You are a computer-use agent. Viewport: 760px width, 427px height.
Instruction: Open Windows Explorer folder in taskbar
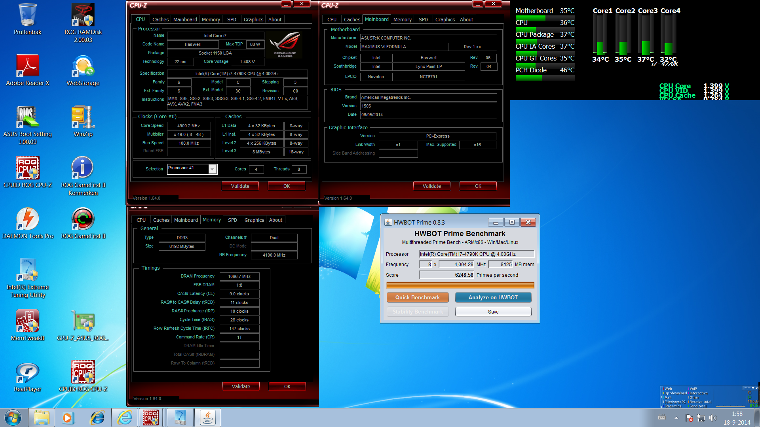[x=41, y=418]
